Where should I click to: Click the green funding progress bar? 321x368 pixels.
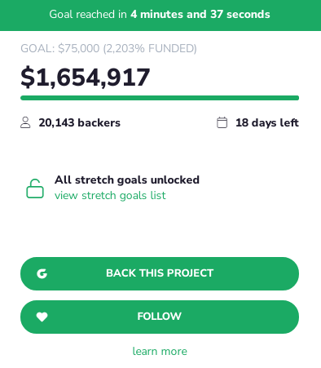160,98
